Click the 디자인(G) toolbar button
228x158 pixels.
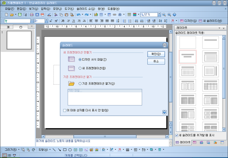point(188,21)
